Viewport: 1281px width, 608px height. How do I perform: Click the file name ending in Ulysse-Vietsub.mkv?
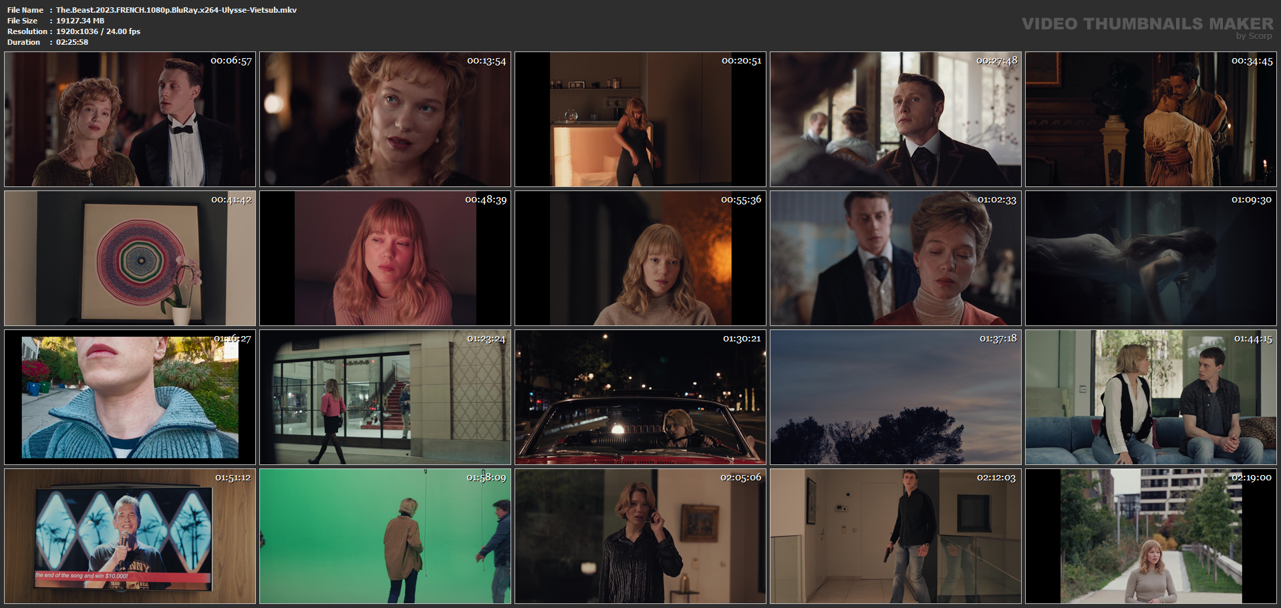pyautogui.click(x=176, y=10)
